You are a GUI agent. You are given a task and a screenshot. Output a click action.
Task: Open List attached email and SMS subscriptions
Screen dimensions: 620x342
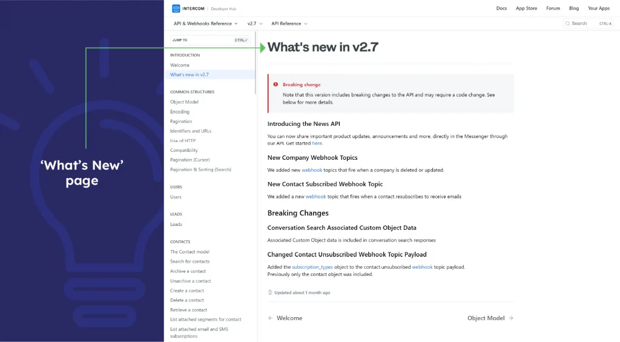(199, 332)
